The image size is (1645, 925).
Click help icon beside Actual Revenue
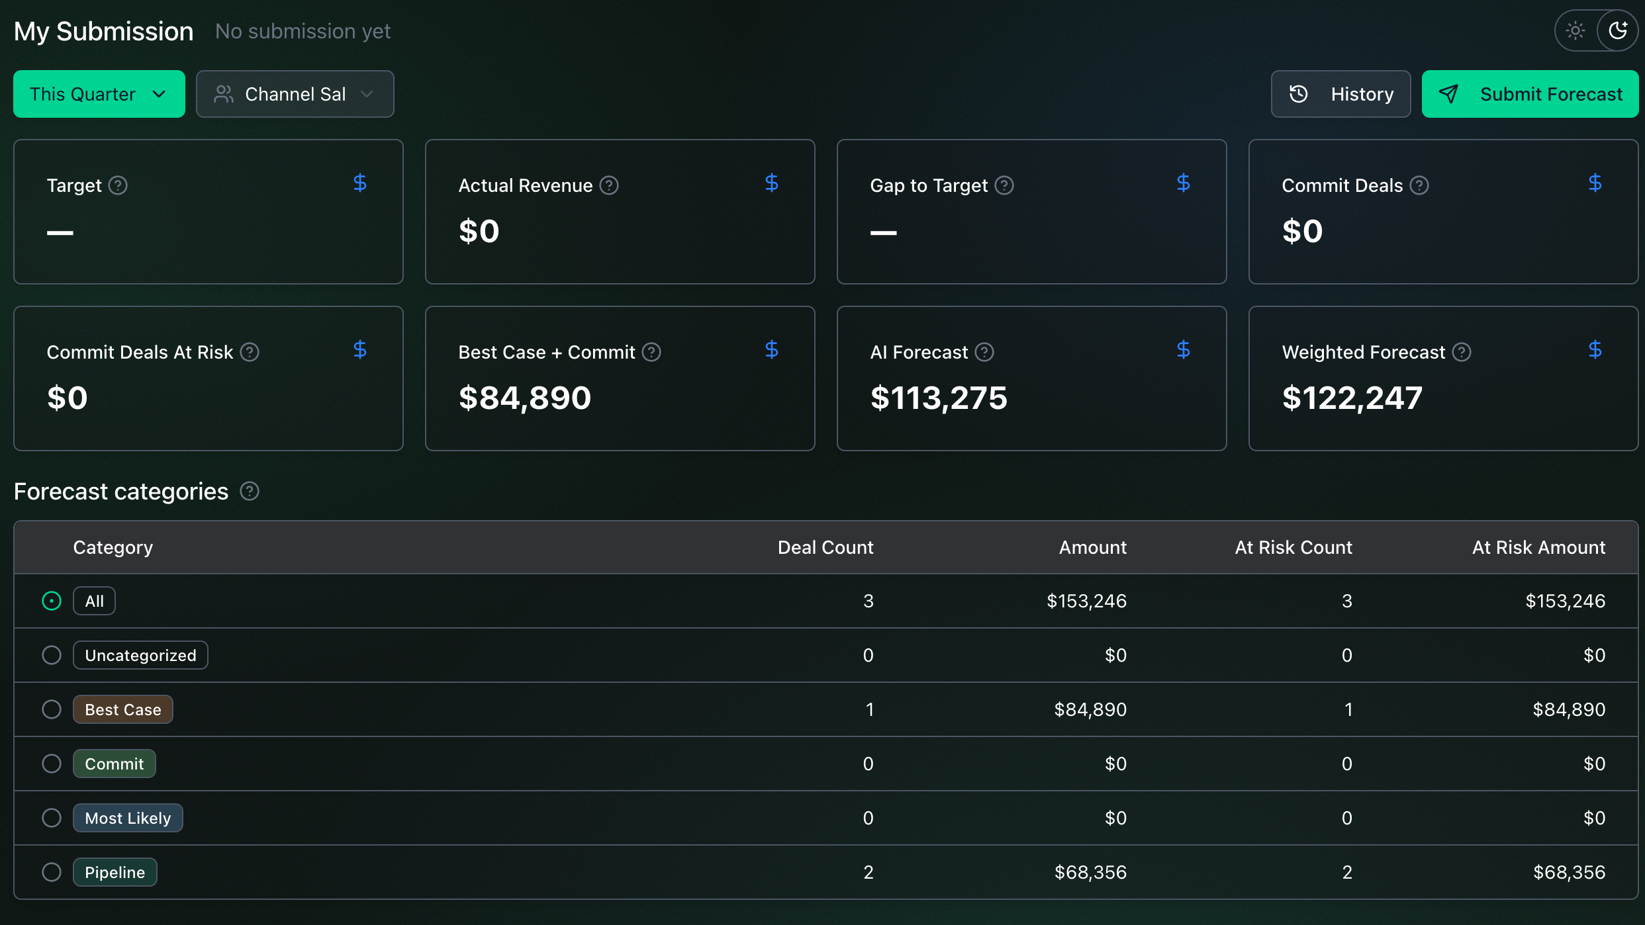tap(609, 185)
